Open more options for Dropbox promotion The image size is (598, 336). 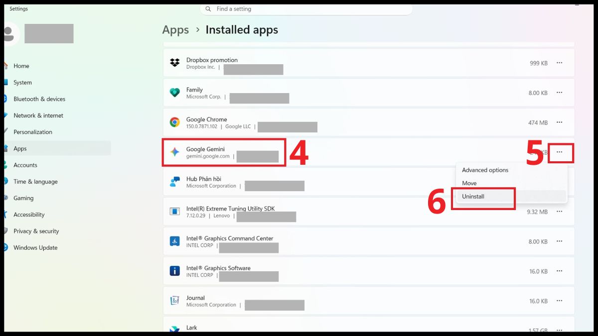559,63
